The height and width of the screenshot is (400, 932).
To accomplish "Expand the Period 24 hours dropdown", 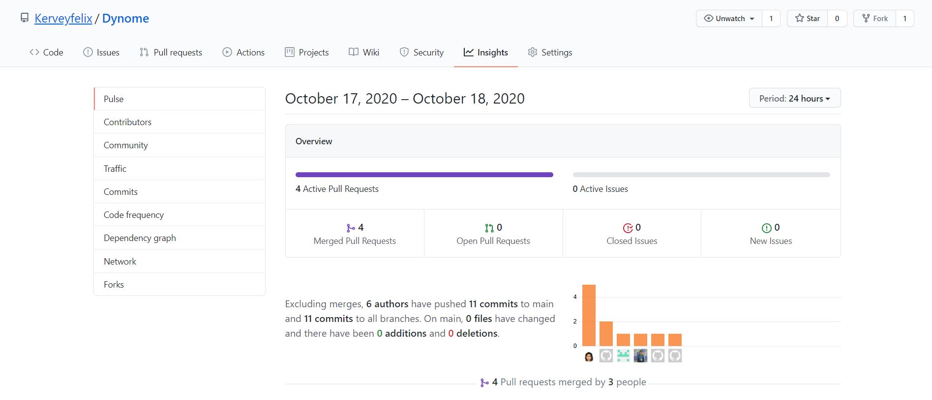I will coord(794,98).
